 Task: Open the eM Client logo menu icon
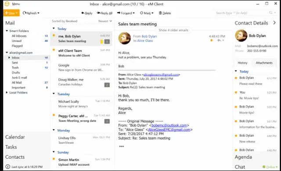coord(7,4)
